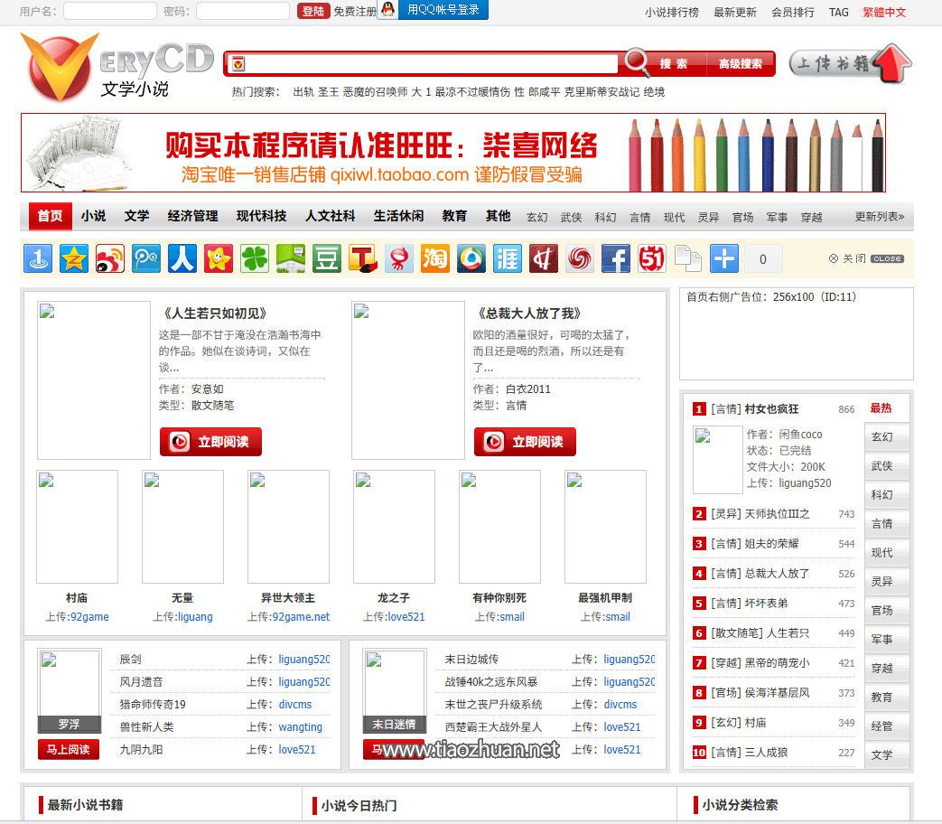942x824 pixels.
Task: Share to QQ Zone via star icon
Action: (74, 258)
